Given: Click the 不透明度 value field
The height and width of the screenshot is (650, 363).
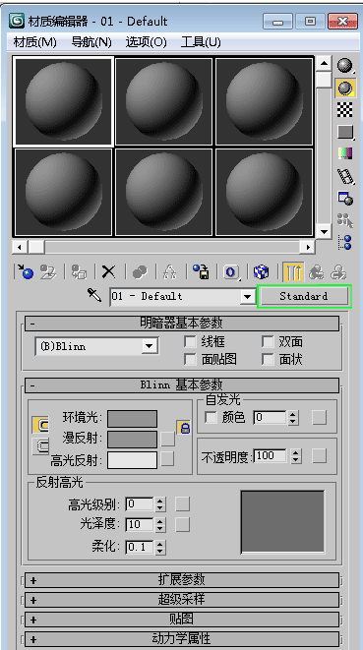Looking at the screenshot, I should 271,456.
